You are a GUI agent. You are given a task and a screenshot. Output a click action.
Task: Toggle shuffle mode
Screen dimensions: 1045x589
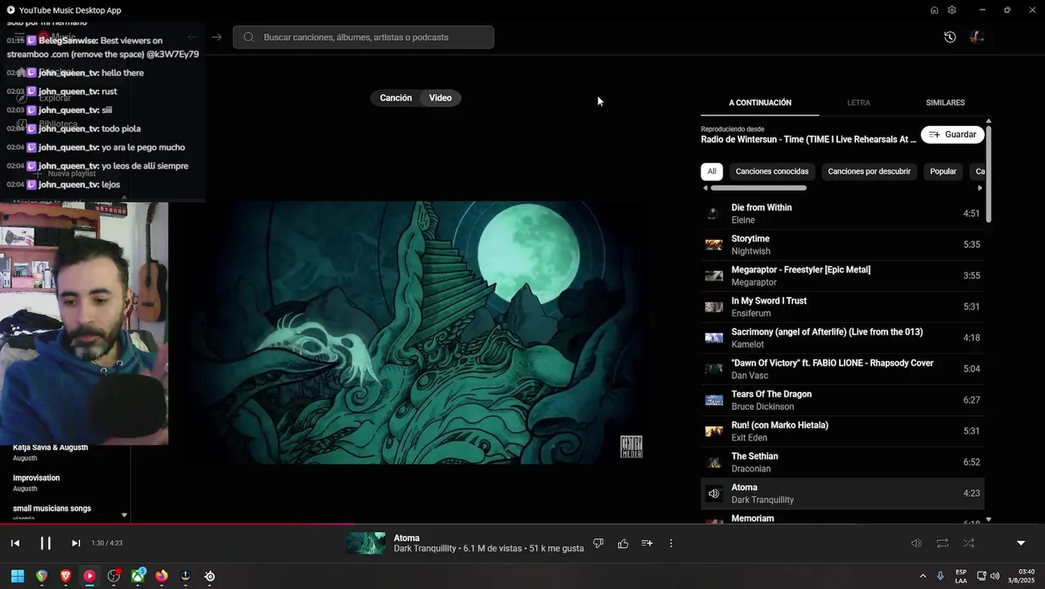[x=968, y=543]
